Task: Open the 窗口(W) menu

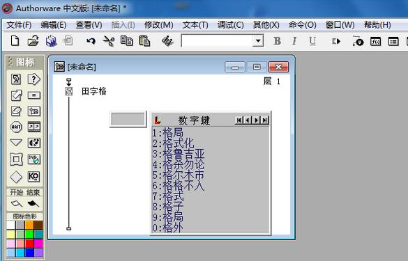Action: (340, 25)
